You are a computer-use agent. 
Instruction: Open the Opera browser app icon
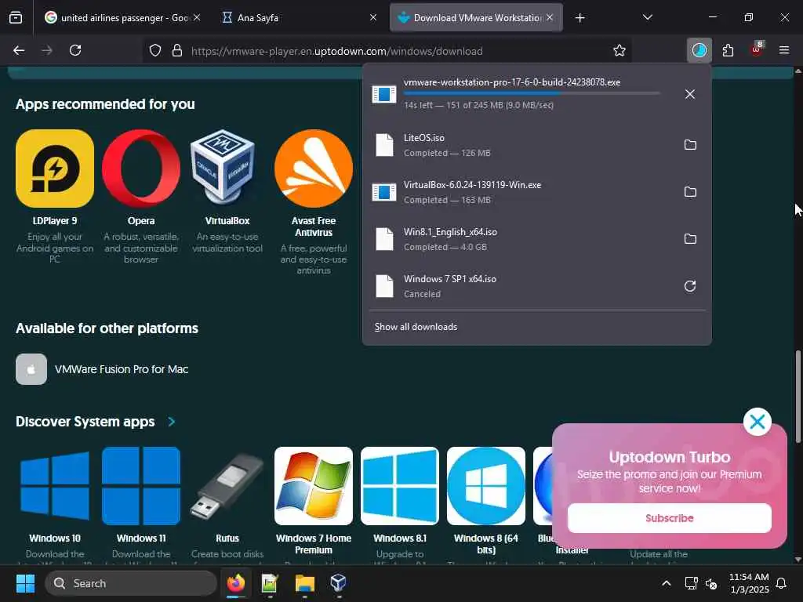[x=141, y=169]
